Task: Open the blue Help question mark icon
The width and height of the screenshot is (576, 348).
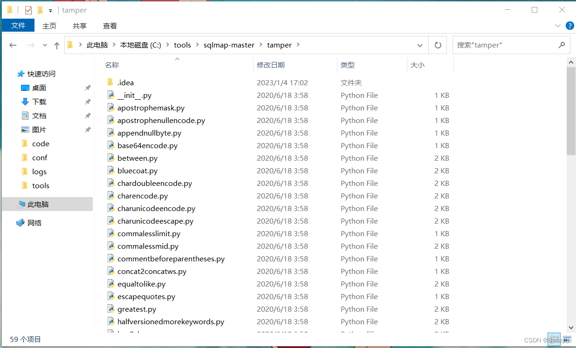Action: tap(569, 26)
